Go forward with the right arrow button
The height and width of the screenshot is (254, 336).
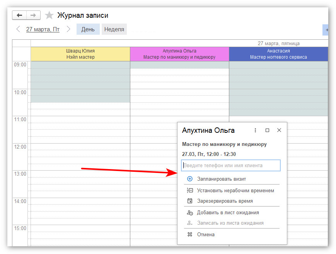point(33,15)
